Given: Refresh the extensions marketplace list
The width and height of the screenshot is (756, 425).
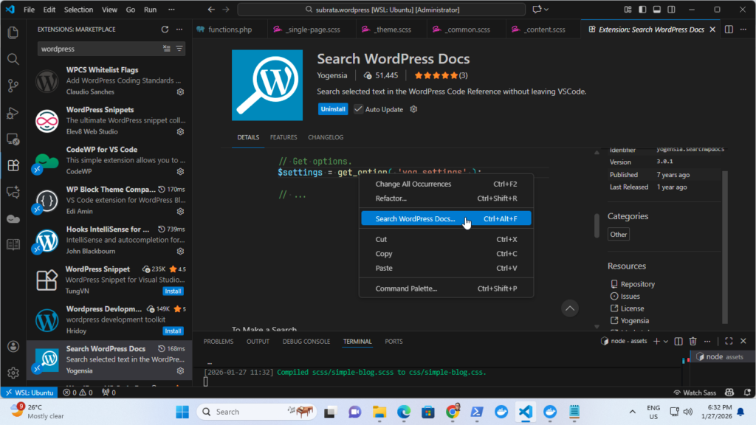Looking at the screenshot, I should pos(165,30).
